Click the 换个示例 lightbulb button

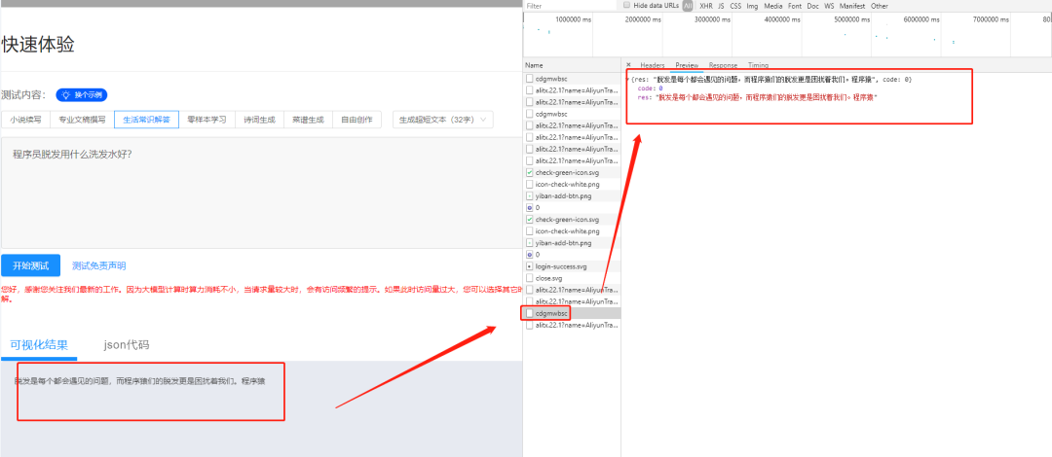point(81,94)
